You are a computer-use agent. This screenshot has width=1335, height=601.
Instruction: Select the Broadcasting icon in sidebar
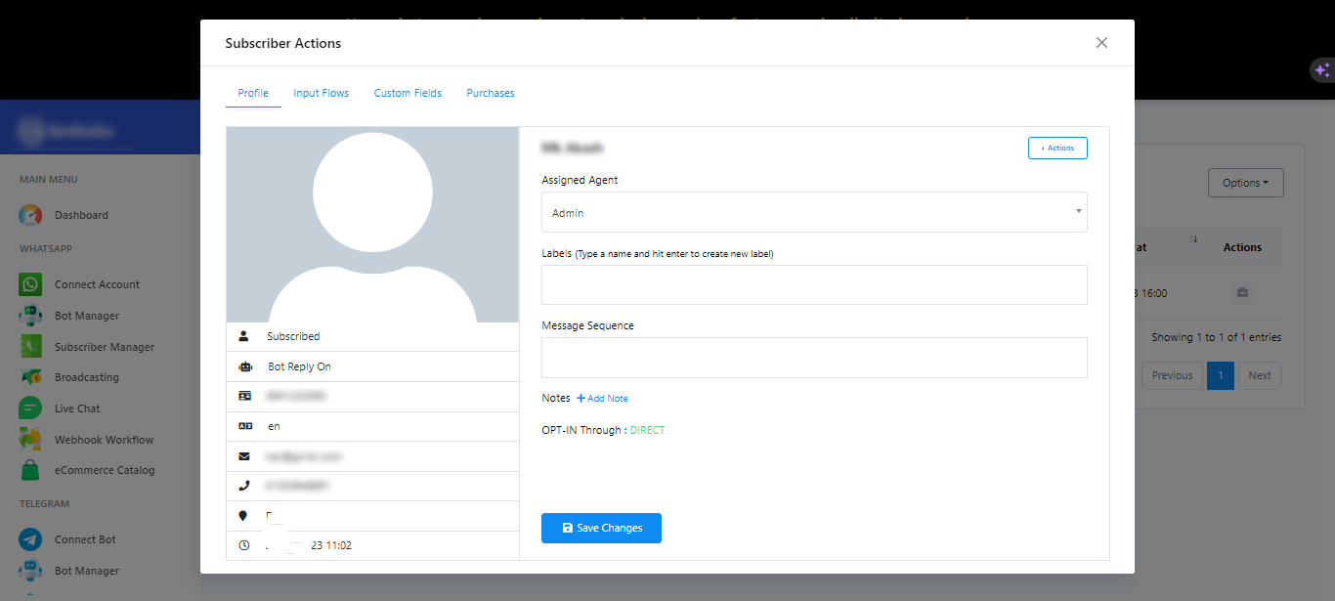pos(30,377)
